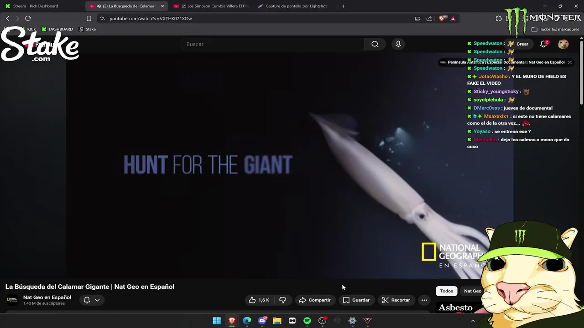Open the Windows Start menu
The width and height of the screenshot is (584, 328).
pos(217,321)
